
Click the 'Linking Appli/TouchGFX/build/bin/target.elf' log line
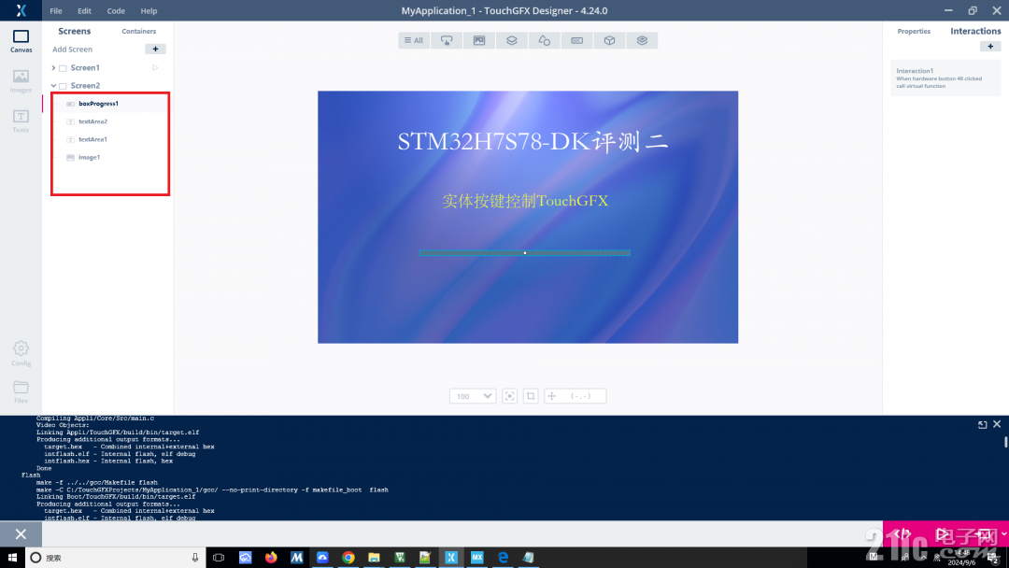tap(118, 433)
